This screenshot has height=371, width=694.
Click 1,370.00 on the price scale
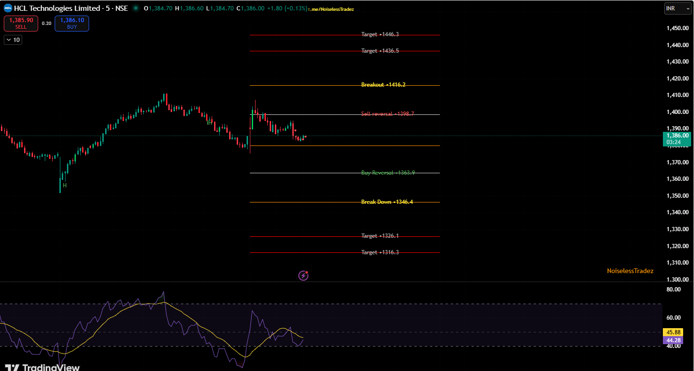click(677, 162)
